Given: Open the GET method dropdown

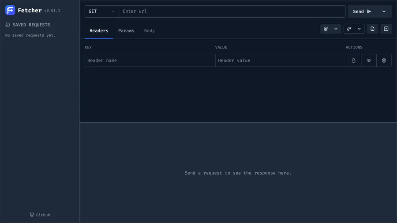Looking at the screenshot, I should click(101, 11).
